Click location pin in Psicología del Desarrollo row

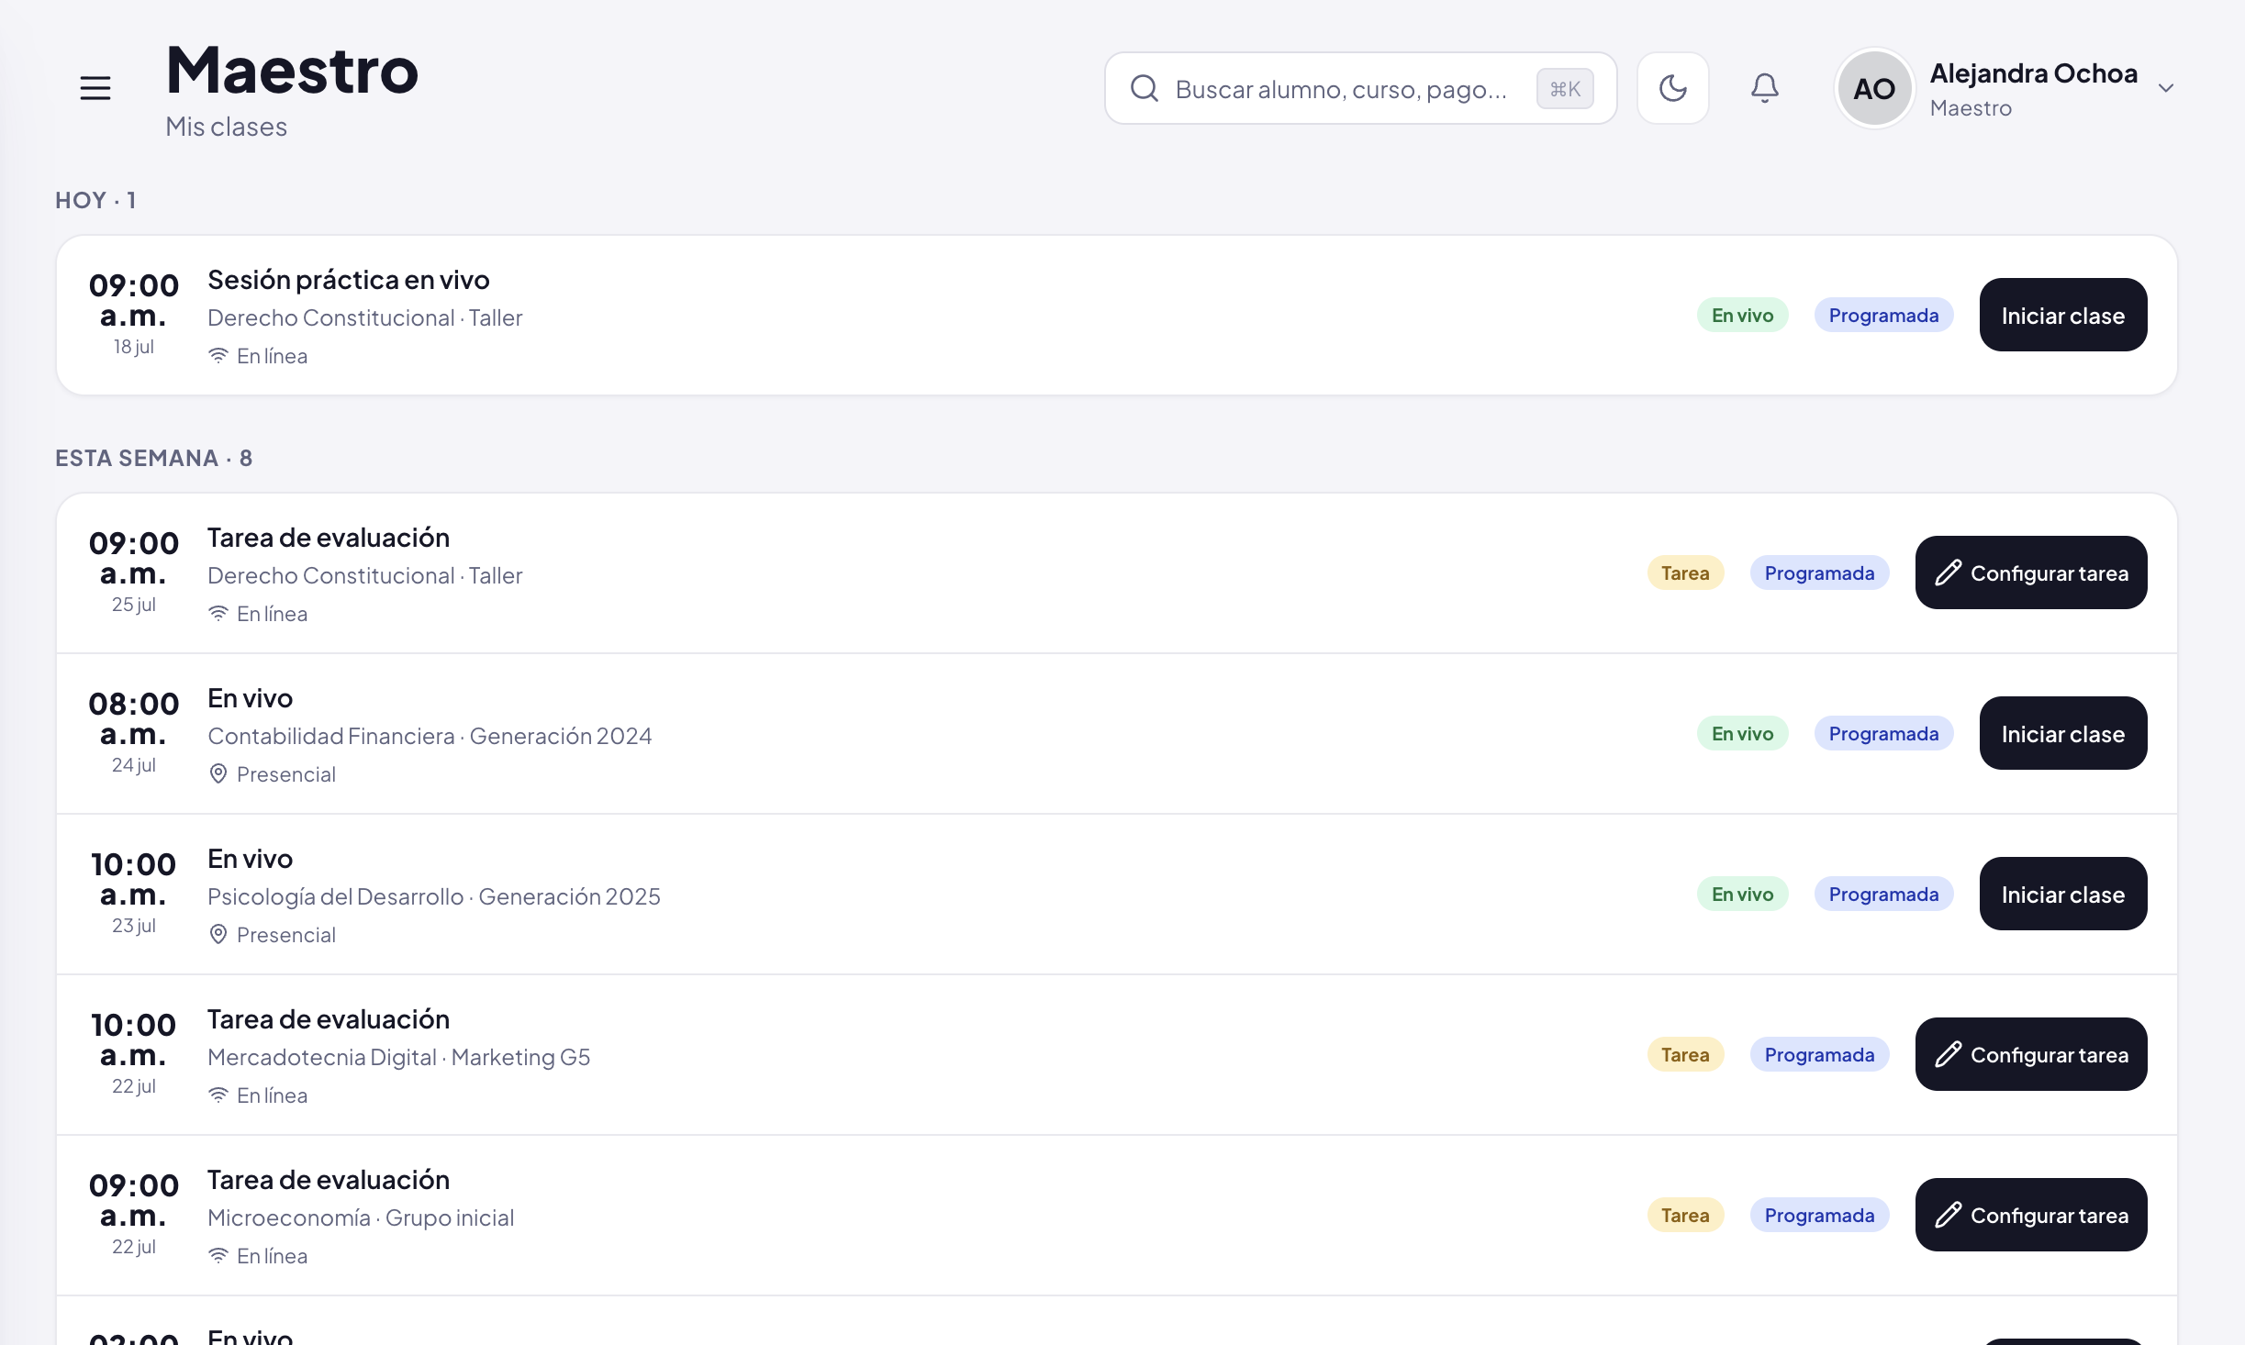pos(218,935)
